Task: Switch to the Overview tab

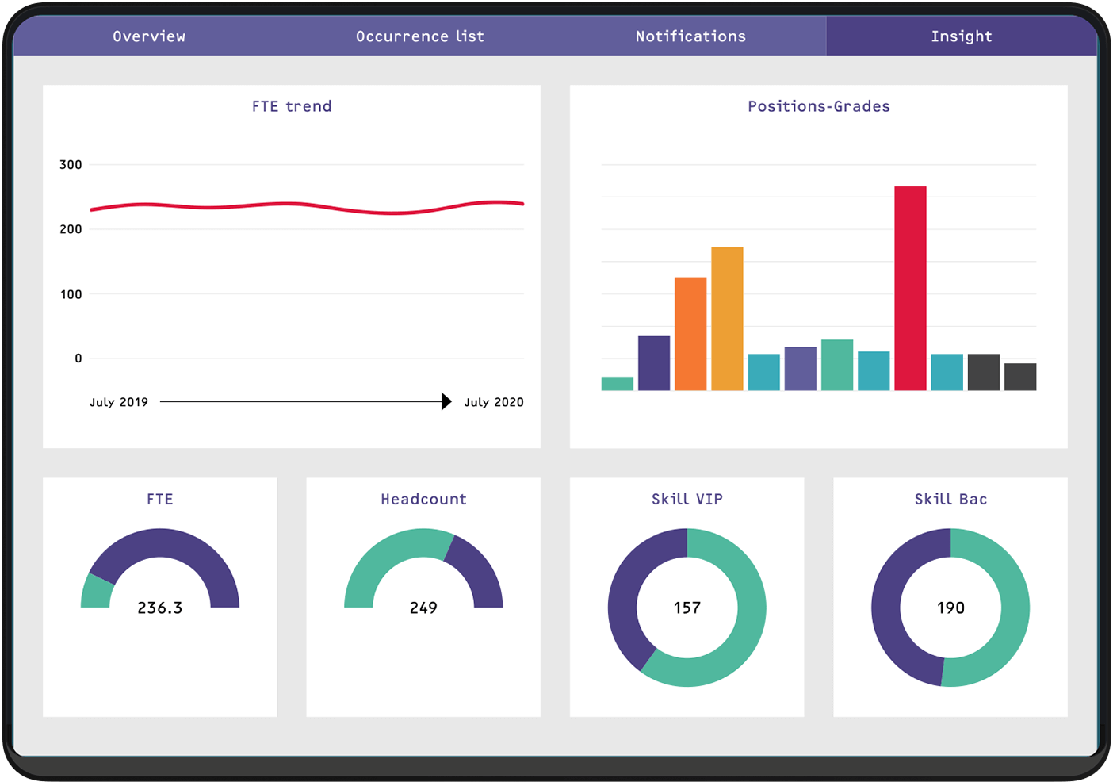Action: (x=149, y=36)
